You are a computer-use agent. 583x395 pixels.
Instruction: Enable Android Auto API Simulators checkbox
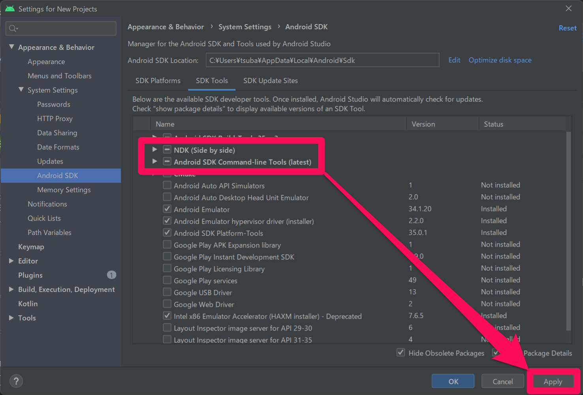click(x=167, y=185)
